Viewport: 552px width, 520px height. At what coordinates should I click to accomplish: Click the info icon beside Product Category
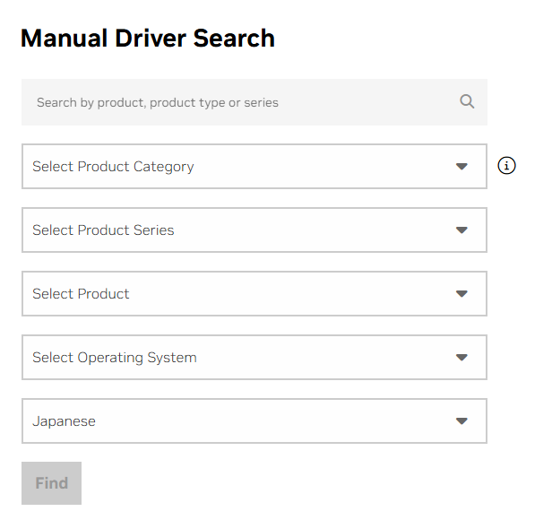point(506,166)
